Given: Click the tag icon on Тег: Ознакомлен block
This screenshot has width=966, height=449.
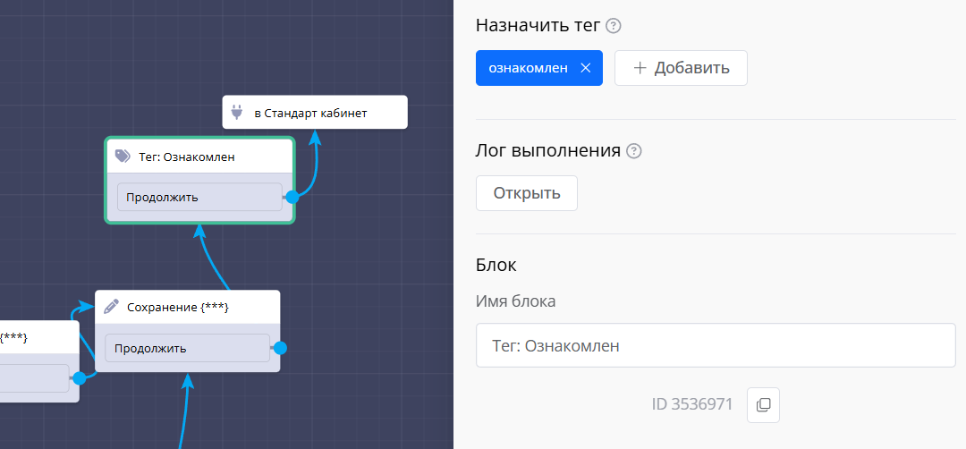Looking at the screenshot, I should point(123,157).
